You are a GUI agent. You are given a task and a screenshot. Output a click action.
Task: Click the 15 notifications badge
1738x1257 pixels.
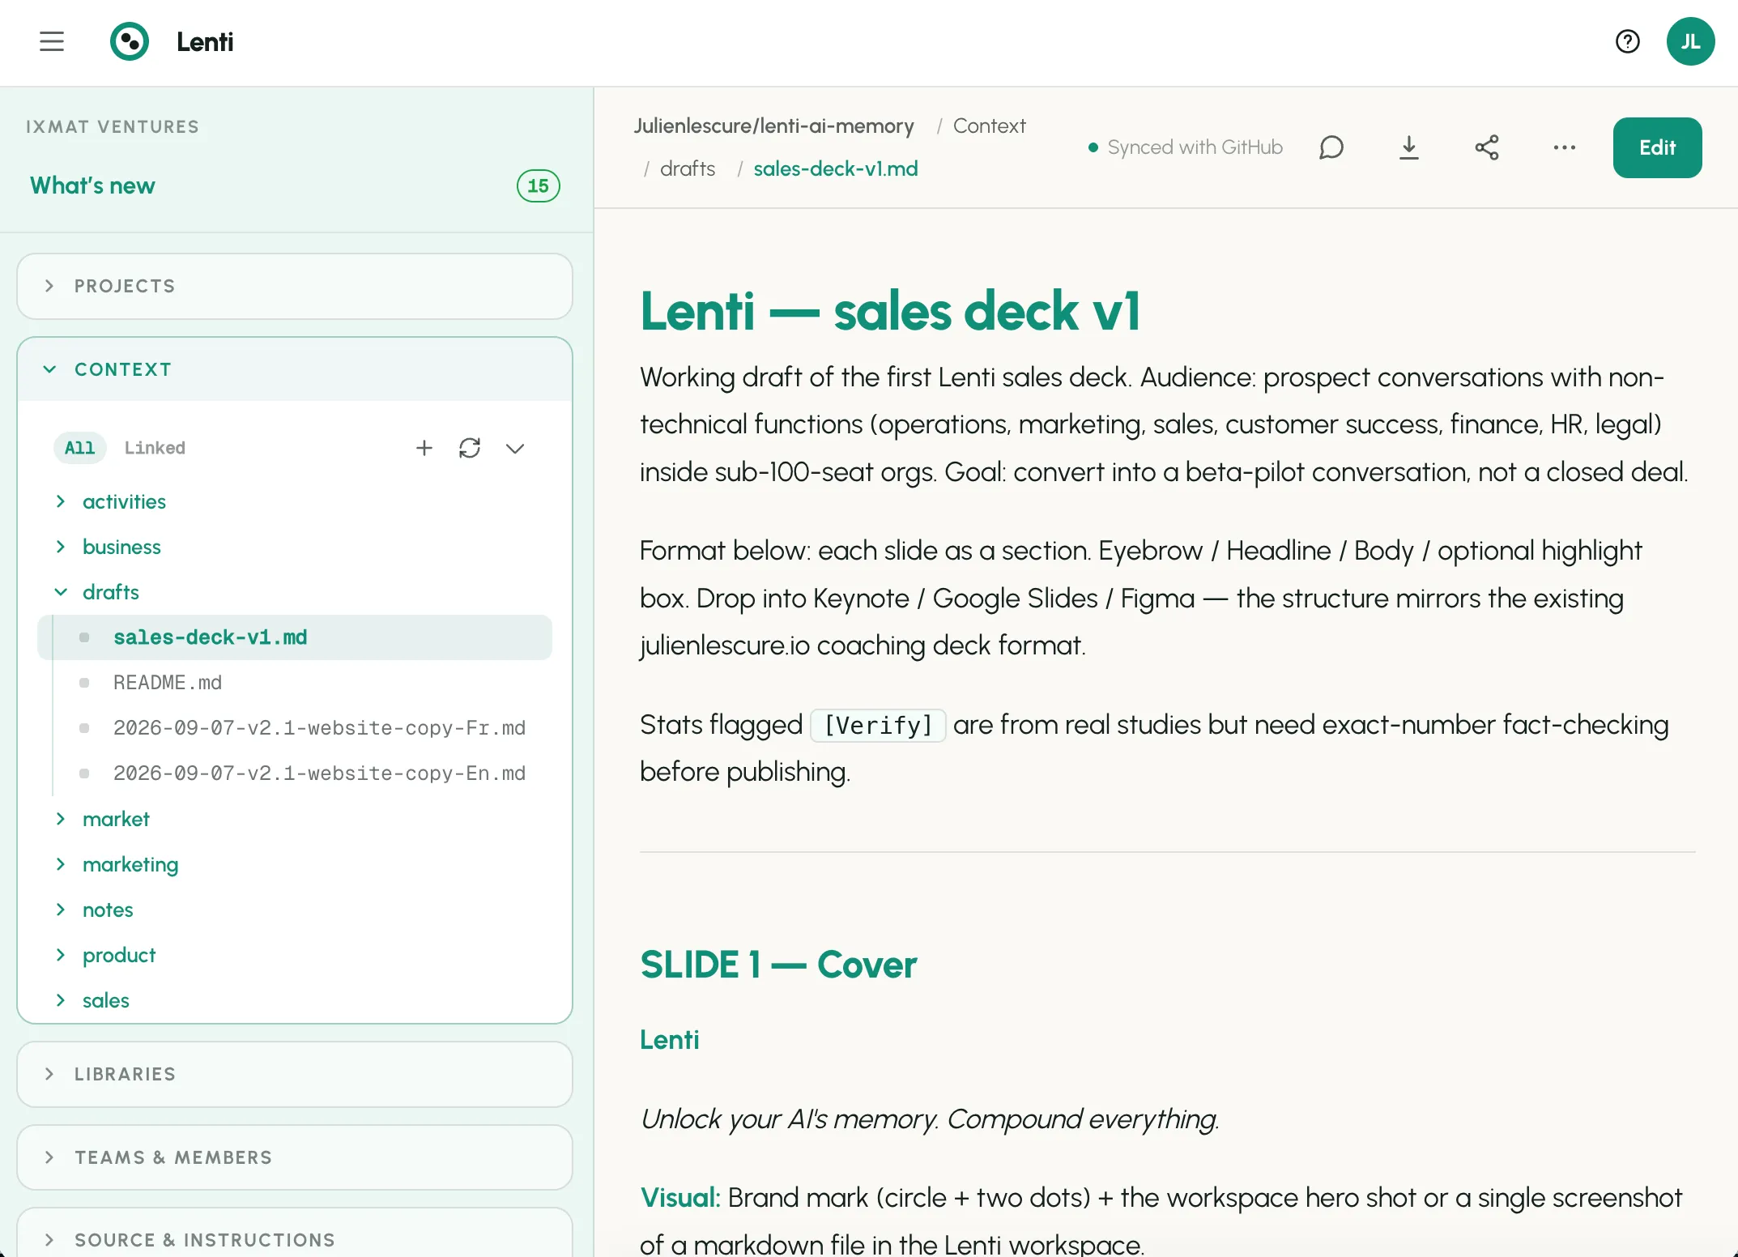pos(538,185)
